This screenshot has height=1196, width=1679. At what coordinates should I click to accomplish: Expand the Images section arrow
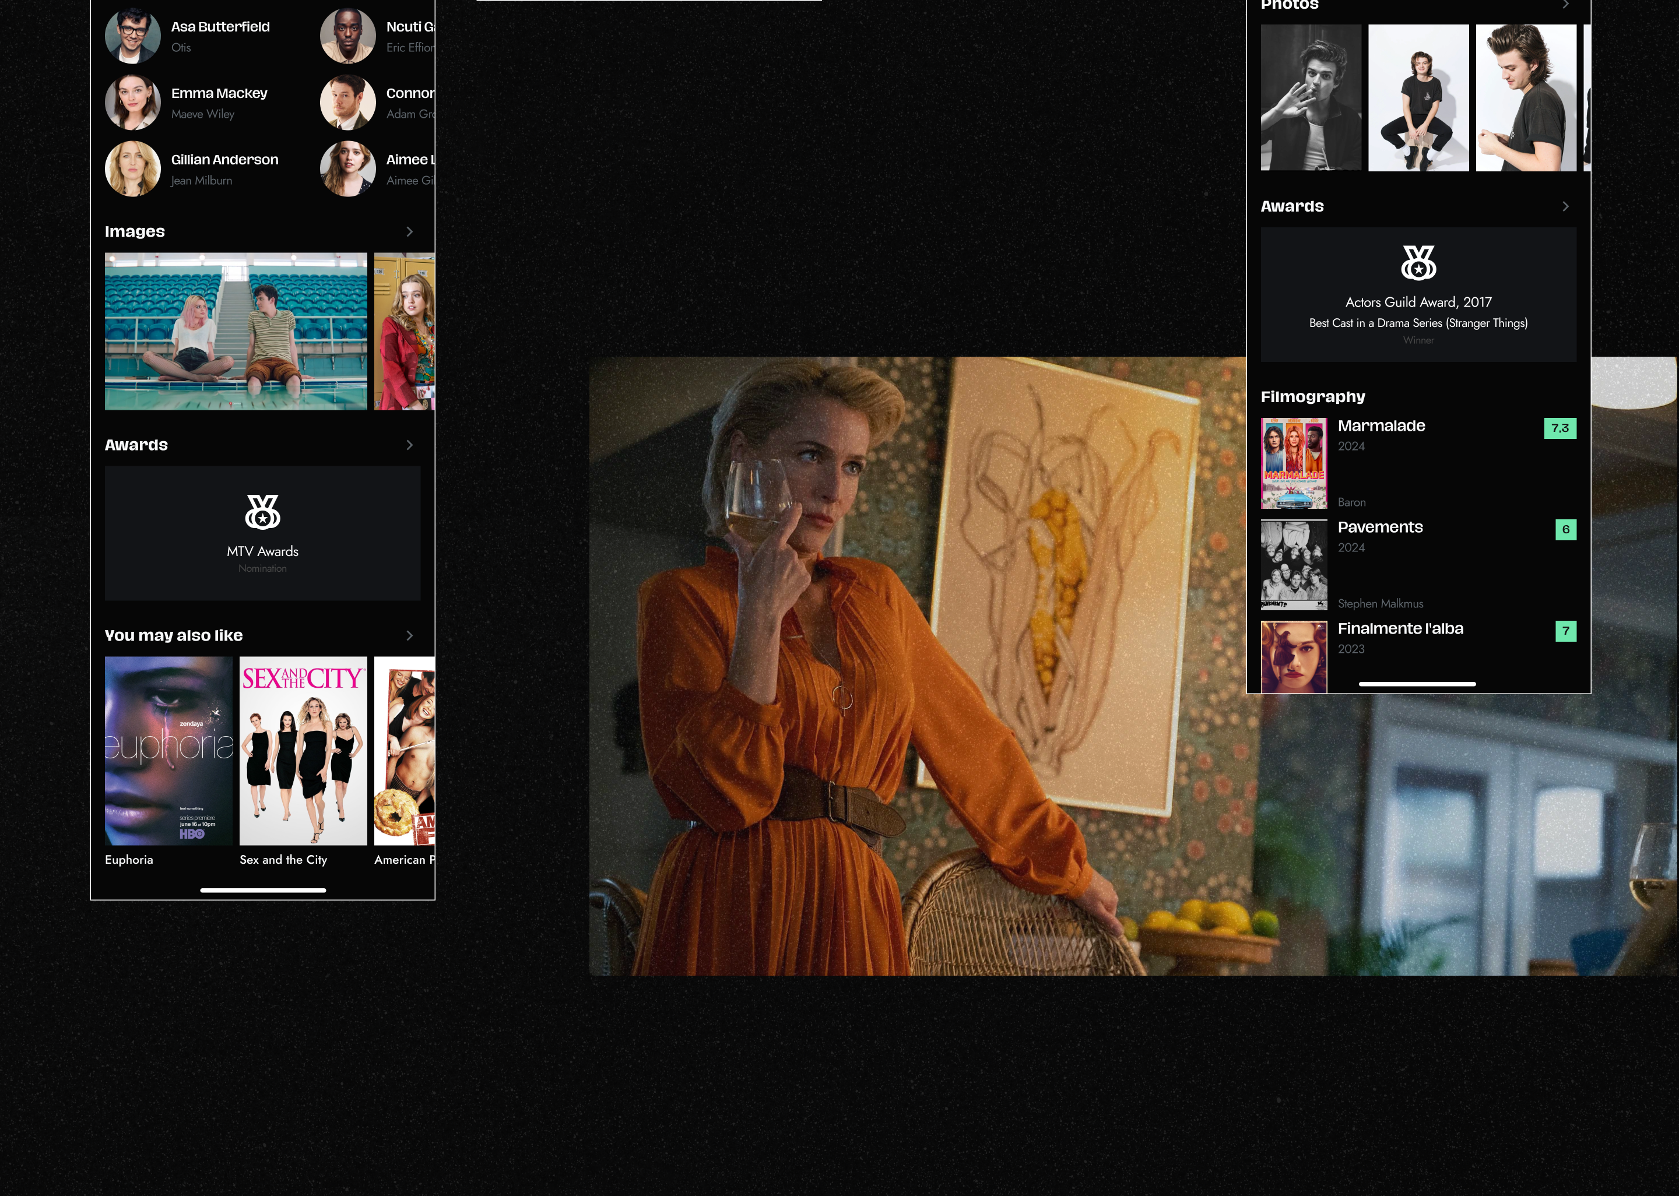click(x=409, y=231)
